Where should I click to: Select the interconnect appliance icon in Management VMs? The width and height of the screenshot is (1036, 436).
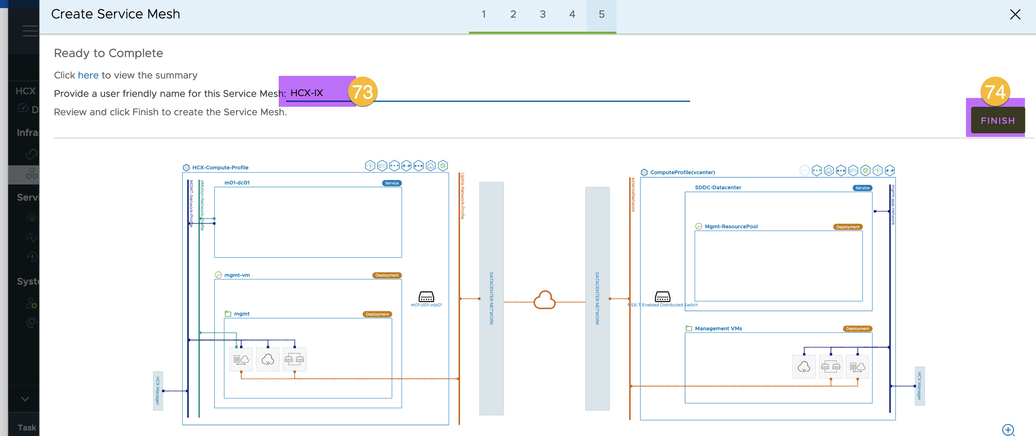tap(858, 366)
